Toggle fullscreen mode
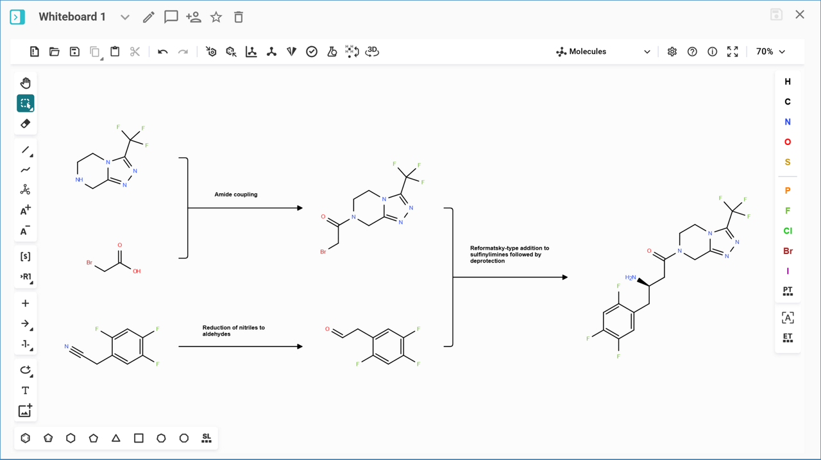 tap(732, 51)
